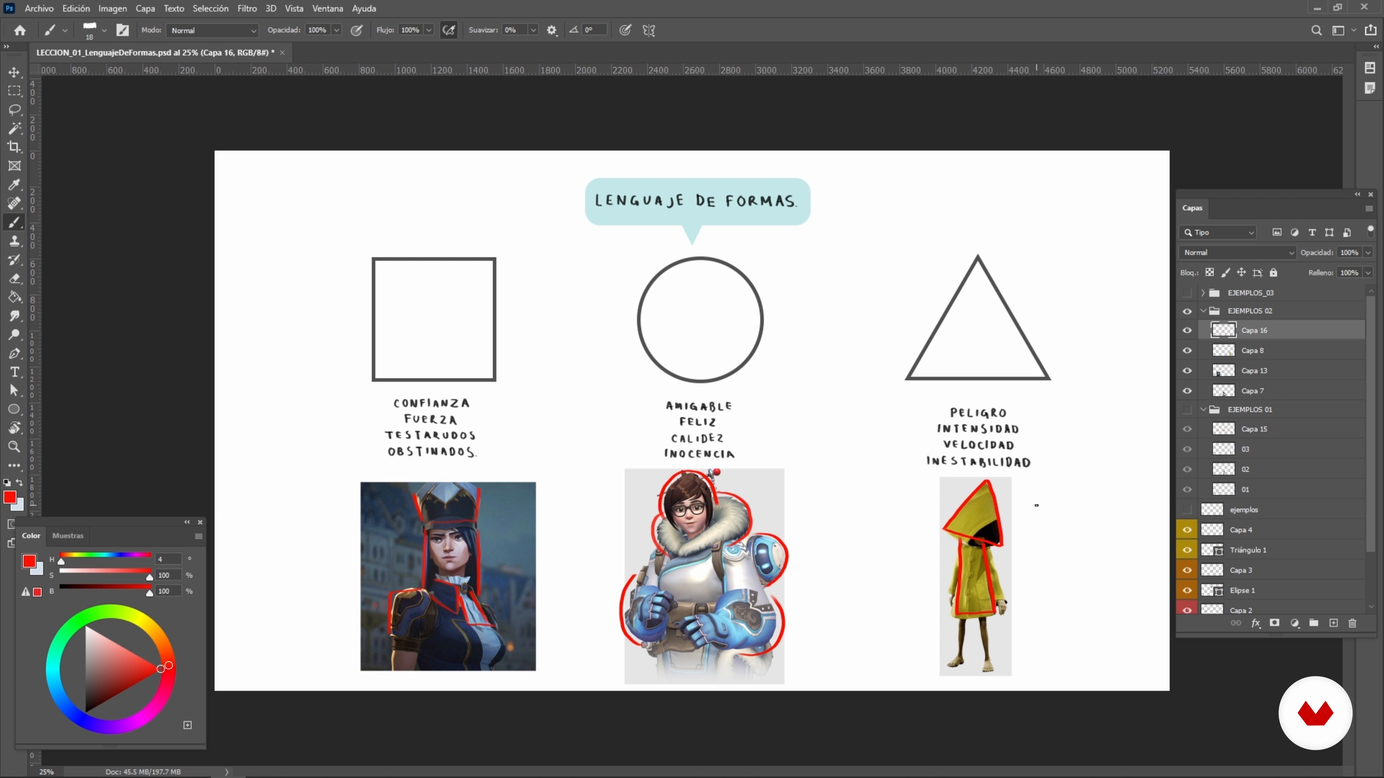1384x778 pixels.
Task: Select the Crop tool
Action: tap(14, 147)
